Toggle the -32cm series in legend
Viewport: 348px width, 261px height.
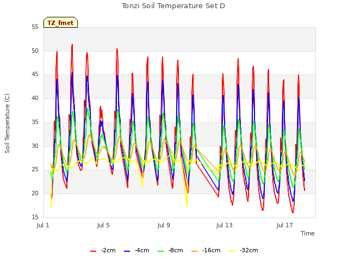pyautogui.click(x=243, y=251)
